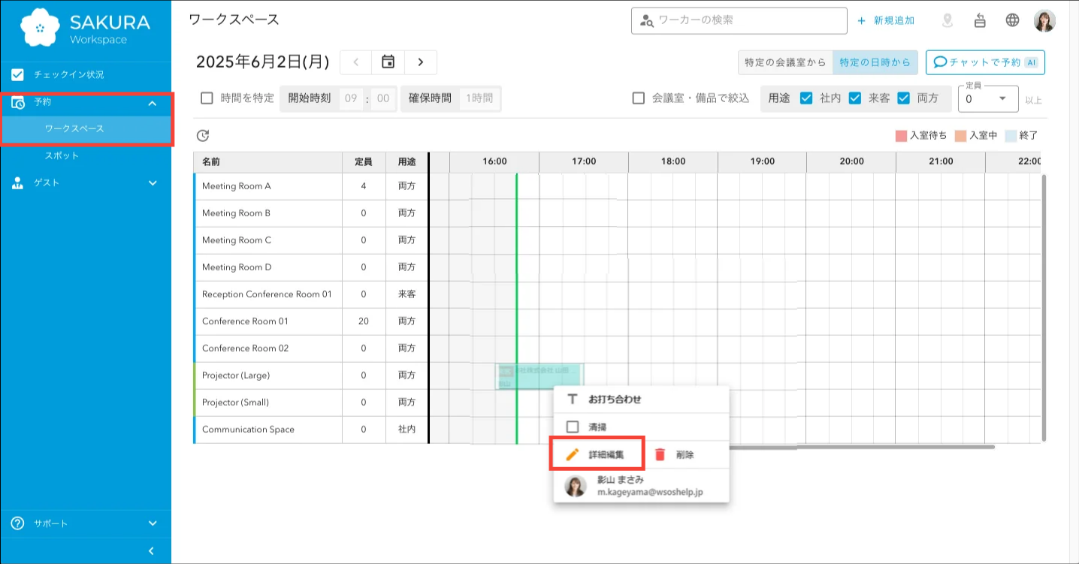Click the refresh icon above the table
This screenshot has width=1079, height=564.
202,136
